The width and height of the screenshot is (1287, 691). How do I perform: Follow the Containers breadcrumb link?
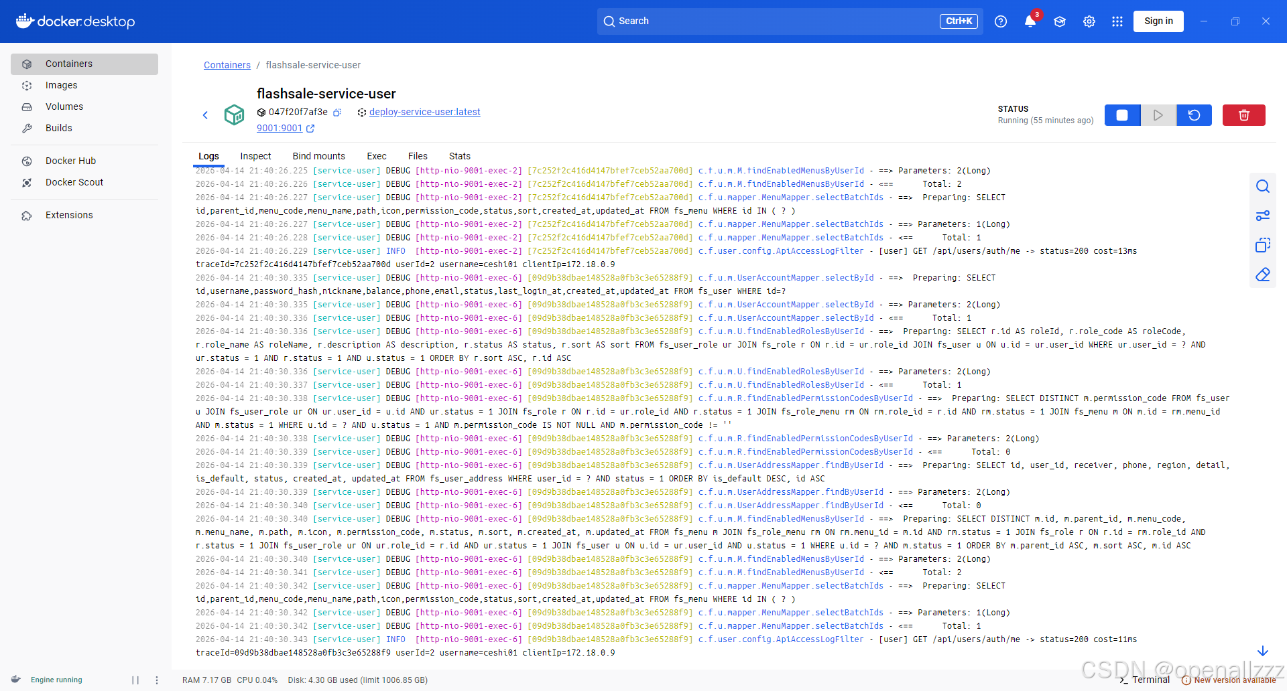point(227,65)
